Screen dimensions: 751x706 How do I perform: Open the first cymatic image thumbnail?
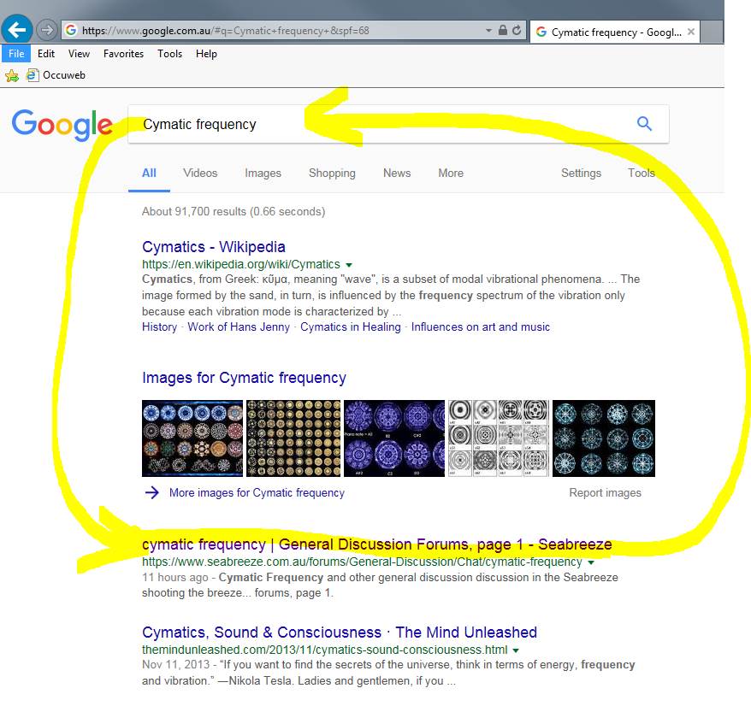(x=192, y=438)
